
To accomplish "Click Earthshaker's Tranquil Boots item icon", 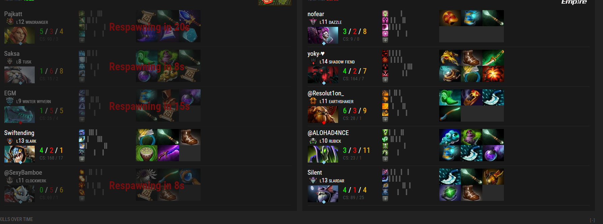I will (450, 97).
